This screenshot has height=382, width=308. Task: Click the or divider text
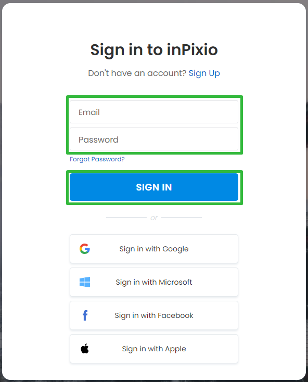(x=154, y=218)
